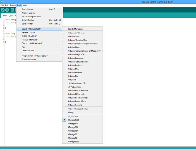Select Fix Encoding & Reload
The image size is (196, 149).
pos(40,16)
